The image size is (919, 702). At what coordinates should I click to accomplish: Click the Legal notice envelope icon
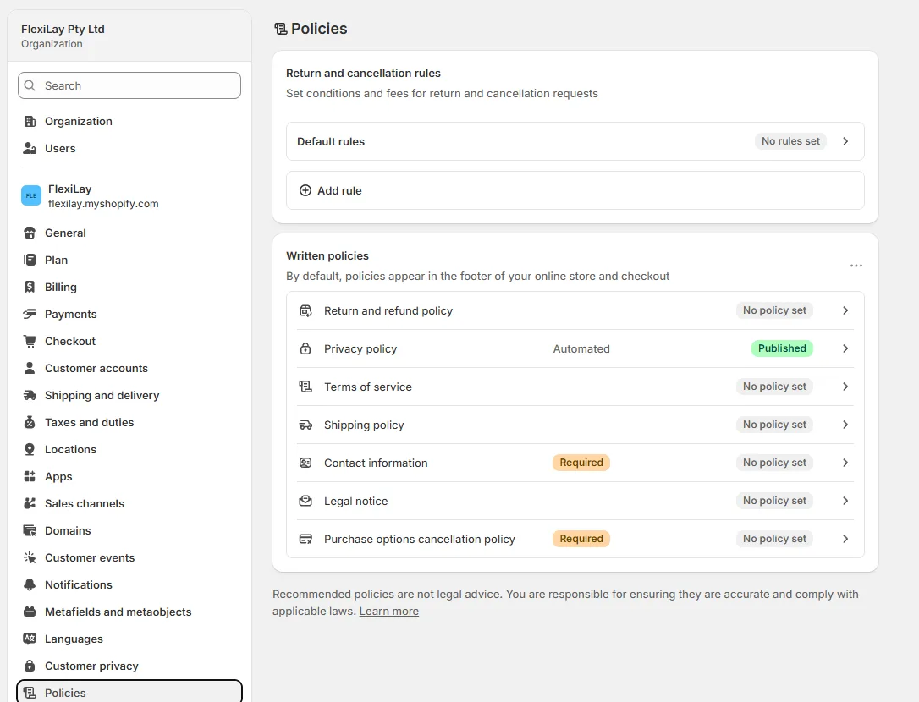tap(305, 501)
